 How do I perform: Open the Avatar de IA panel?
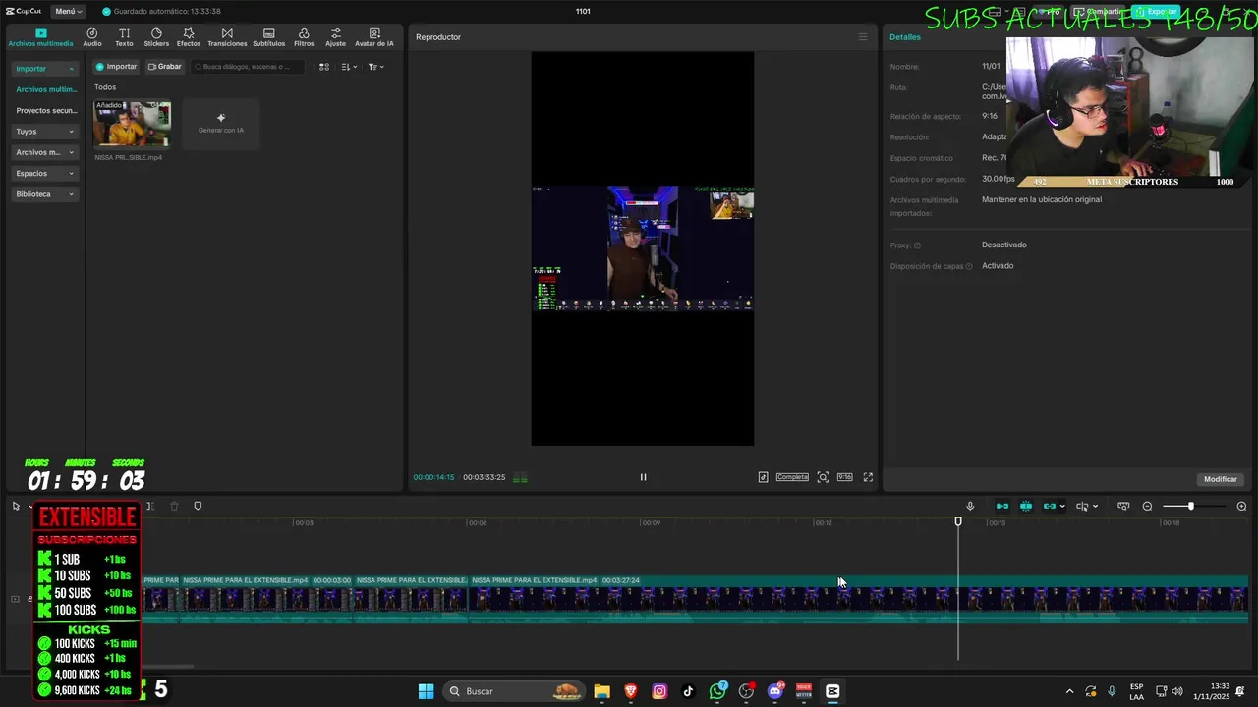(x=374, y=38)
